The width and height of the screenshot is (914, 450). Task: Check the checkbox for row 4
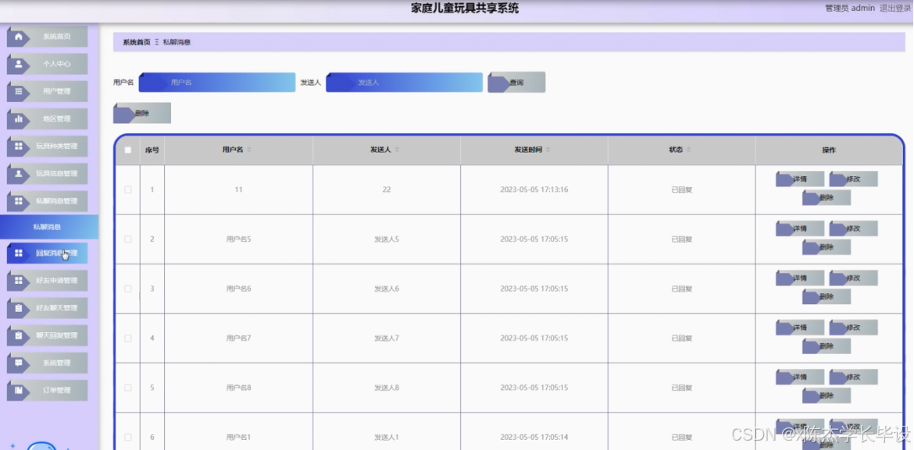pos(127,338)
